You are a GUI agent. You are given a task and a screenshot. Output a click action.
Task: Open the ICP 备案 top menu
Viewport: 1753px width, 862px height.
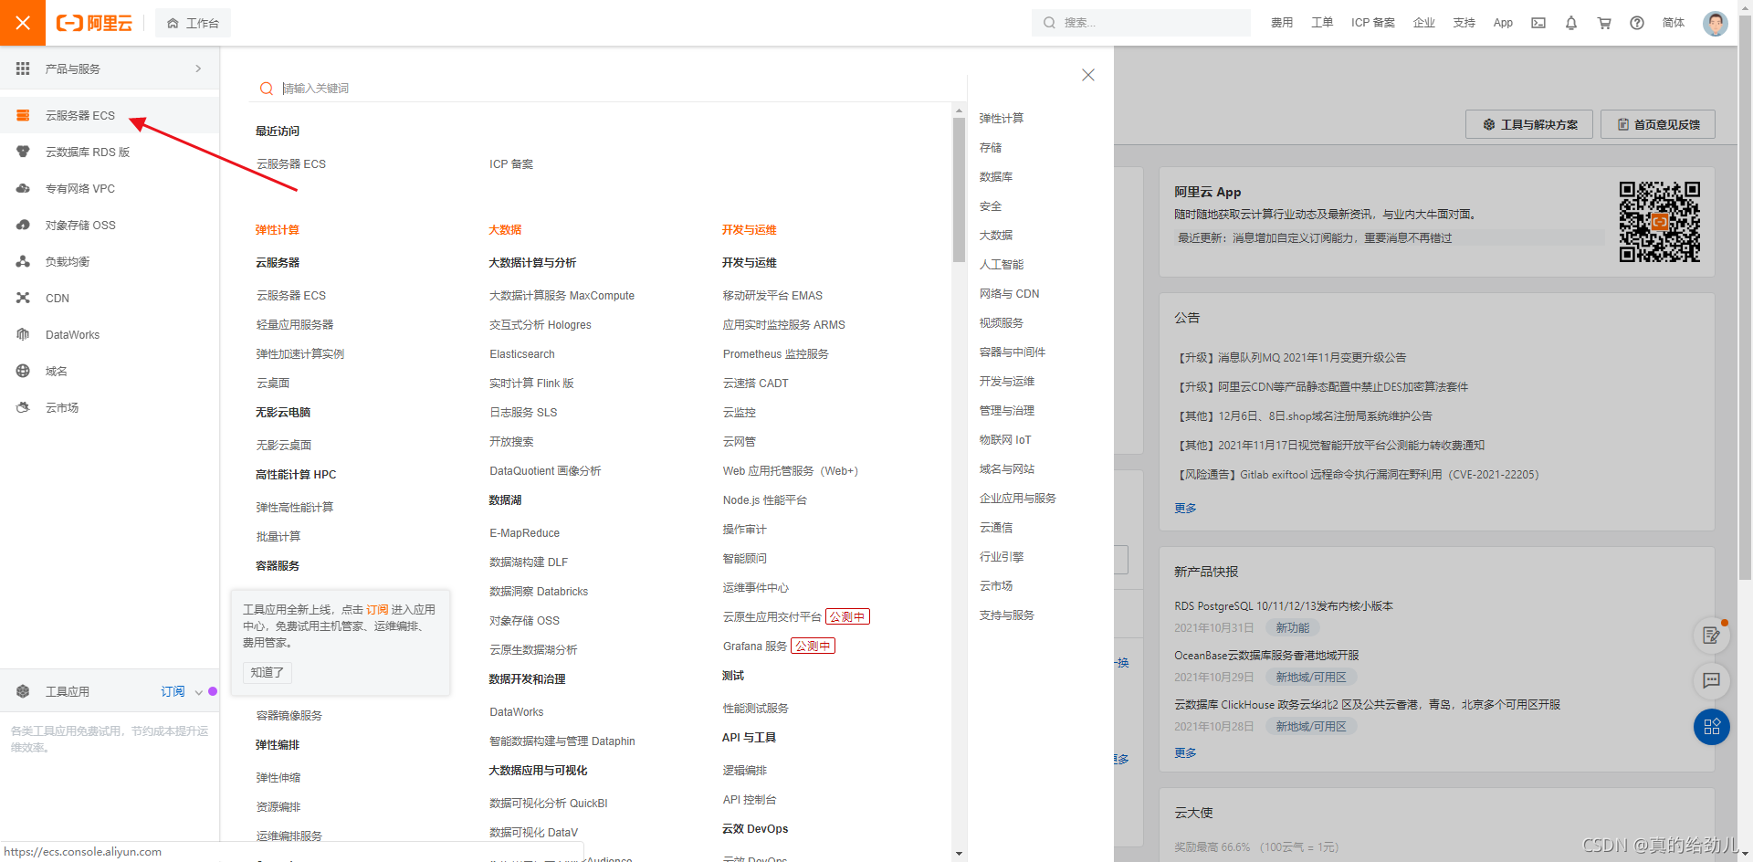pyautogui.click(x=1373, y=23)
